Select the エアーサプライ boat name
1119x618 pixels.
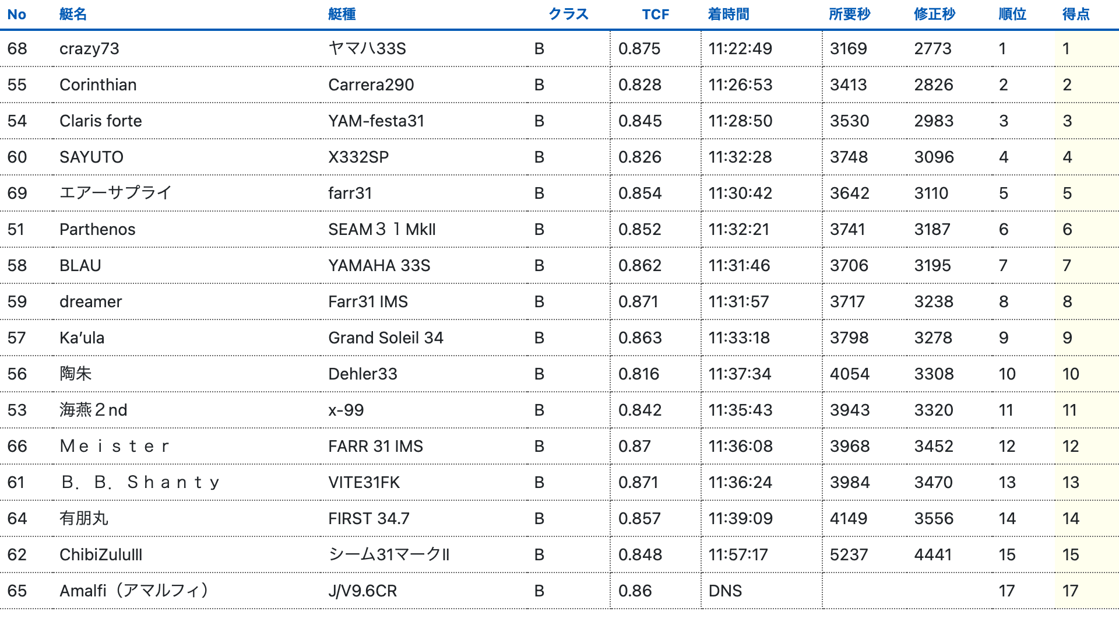coord(115,193)
